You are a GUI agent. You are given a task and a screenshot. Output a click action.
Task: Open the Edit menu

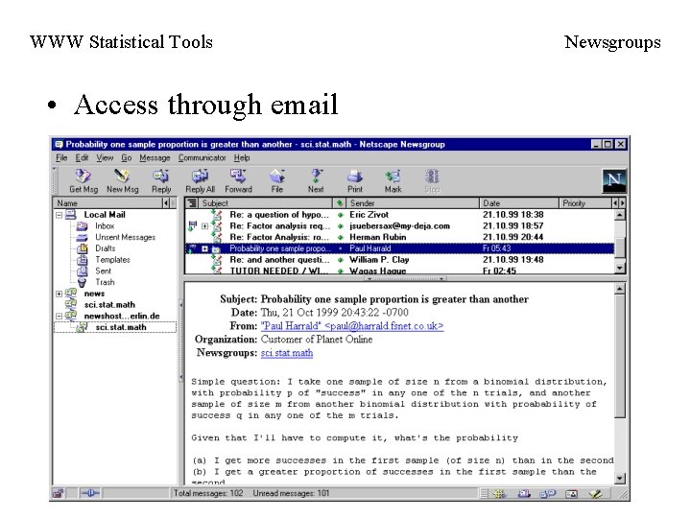point(82,157)
